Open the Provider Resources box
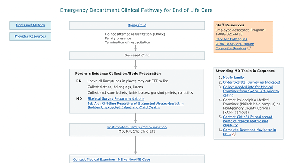 (x=30, y=36)
